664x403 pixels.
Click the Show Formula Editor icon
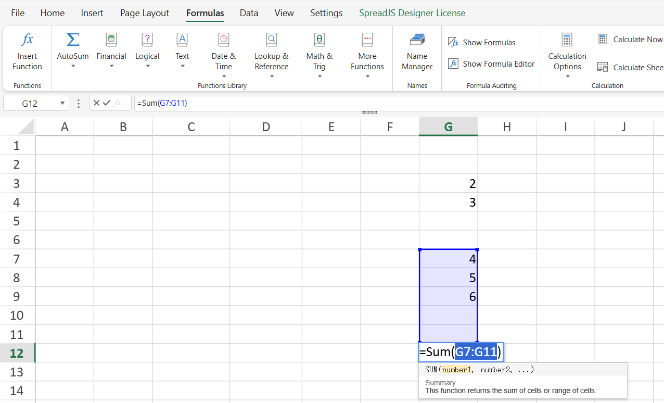[x=453, y=64]
